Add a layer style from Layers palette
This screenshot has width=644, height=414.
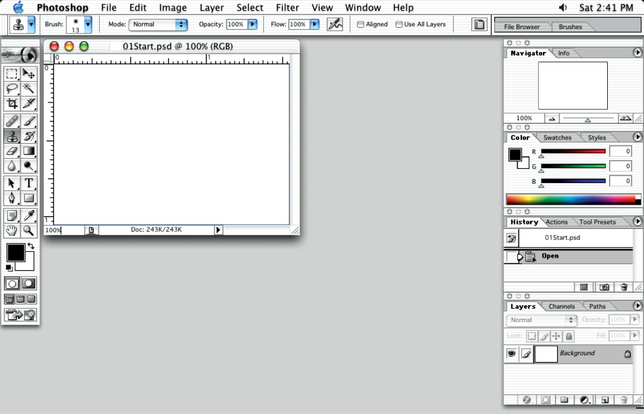click(528, 400)
